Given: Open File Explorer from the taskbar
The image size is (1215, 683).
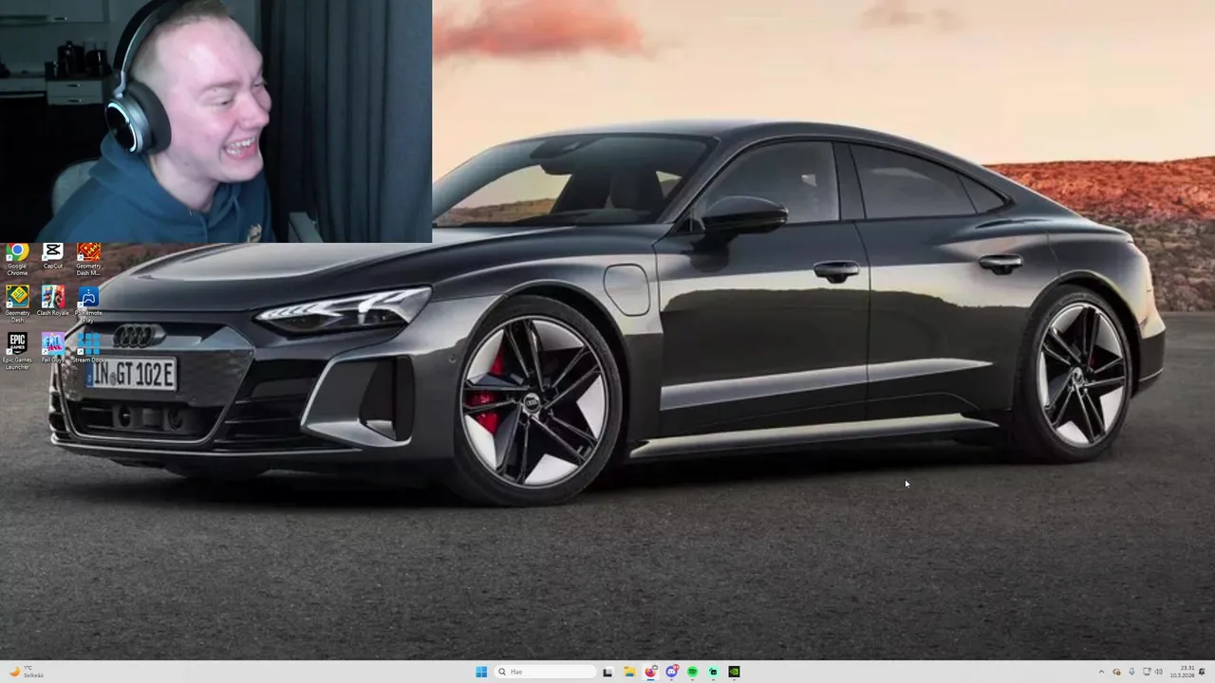Looking at the screenshot, I should pyautogui.click(x=628, y=672).
